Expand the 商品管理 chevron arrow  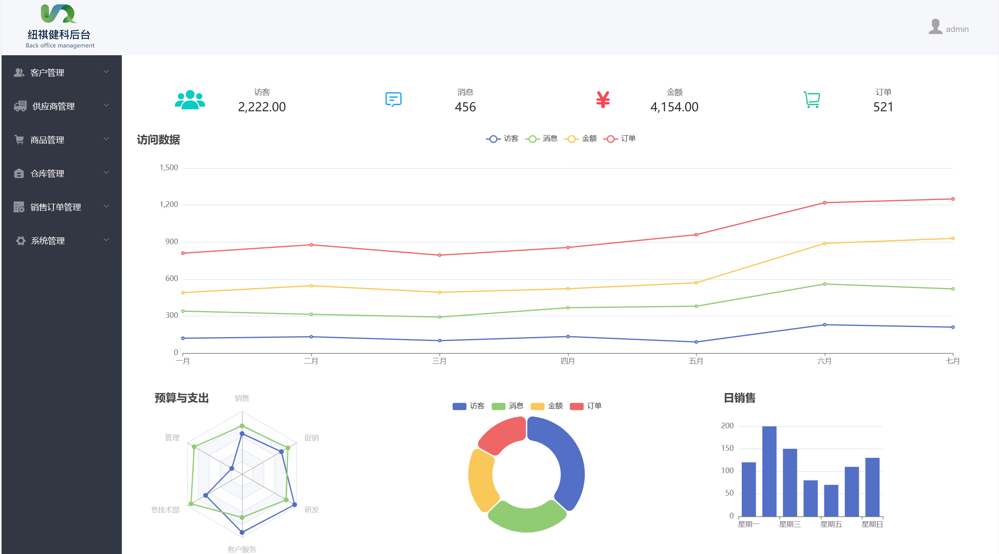106,139
